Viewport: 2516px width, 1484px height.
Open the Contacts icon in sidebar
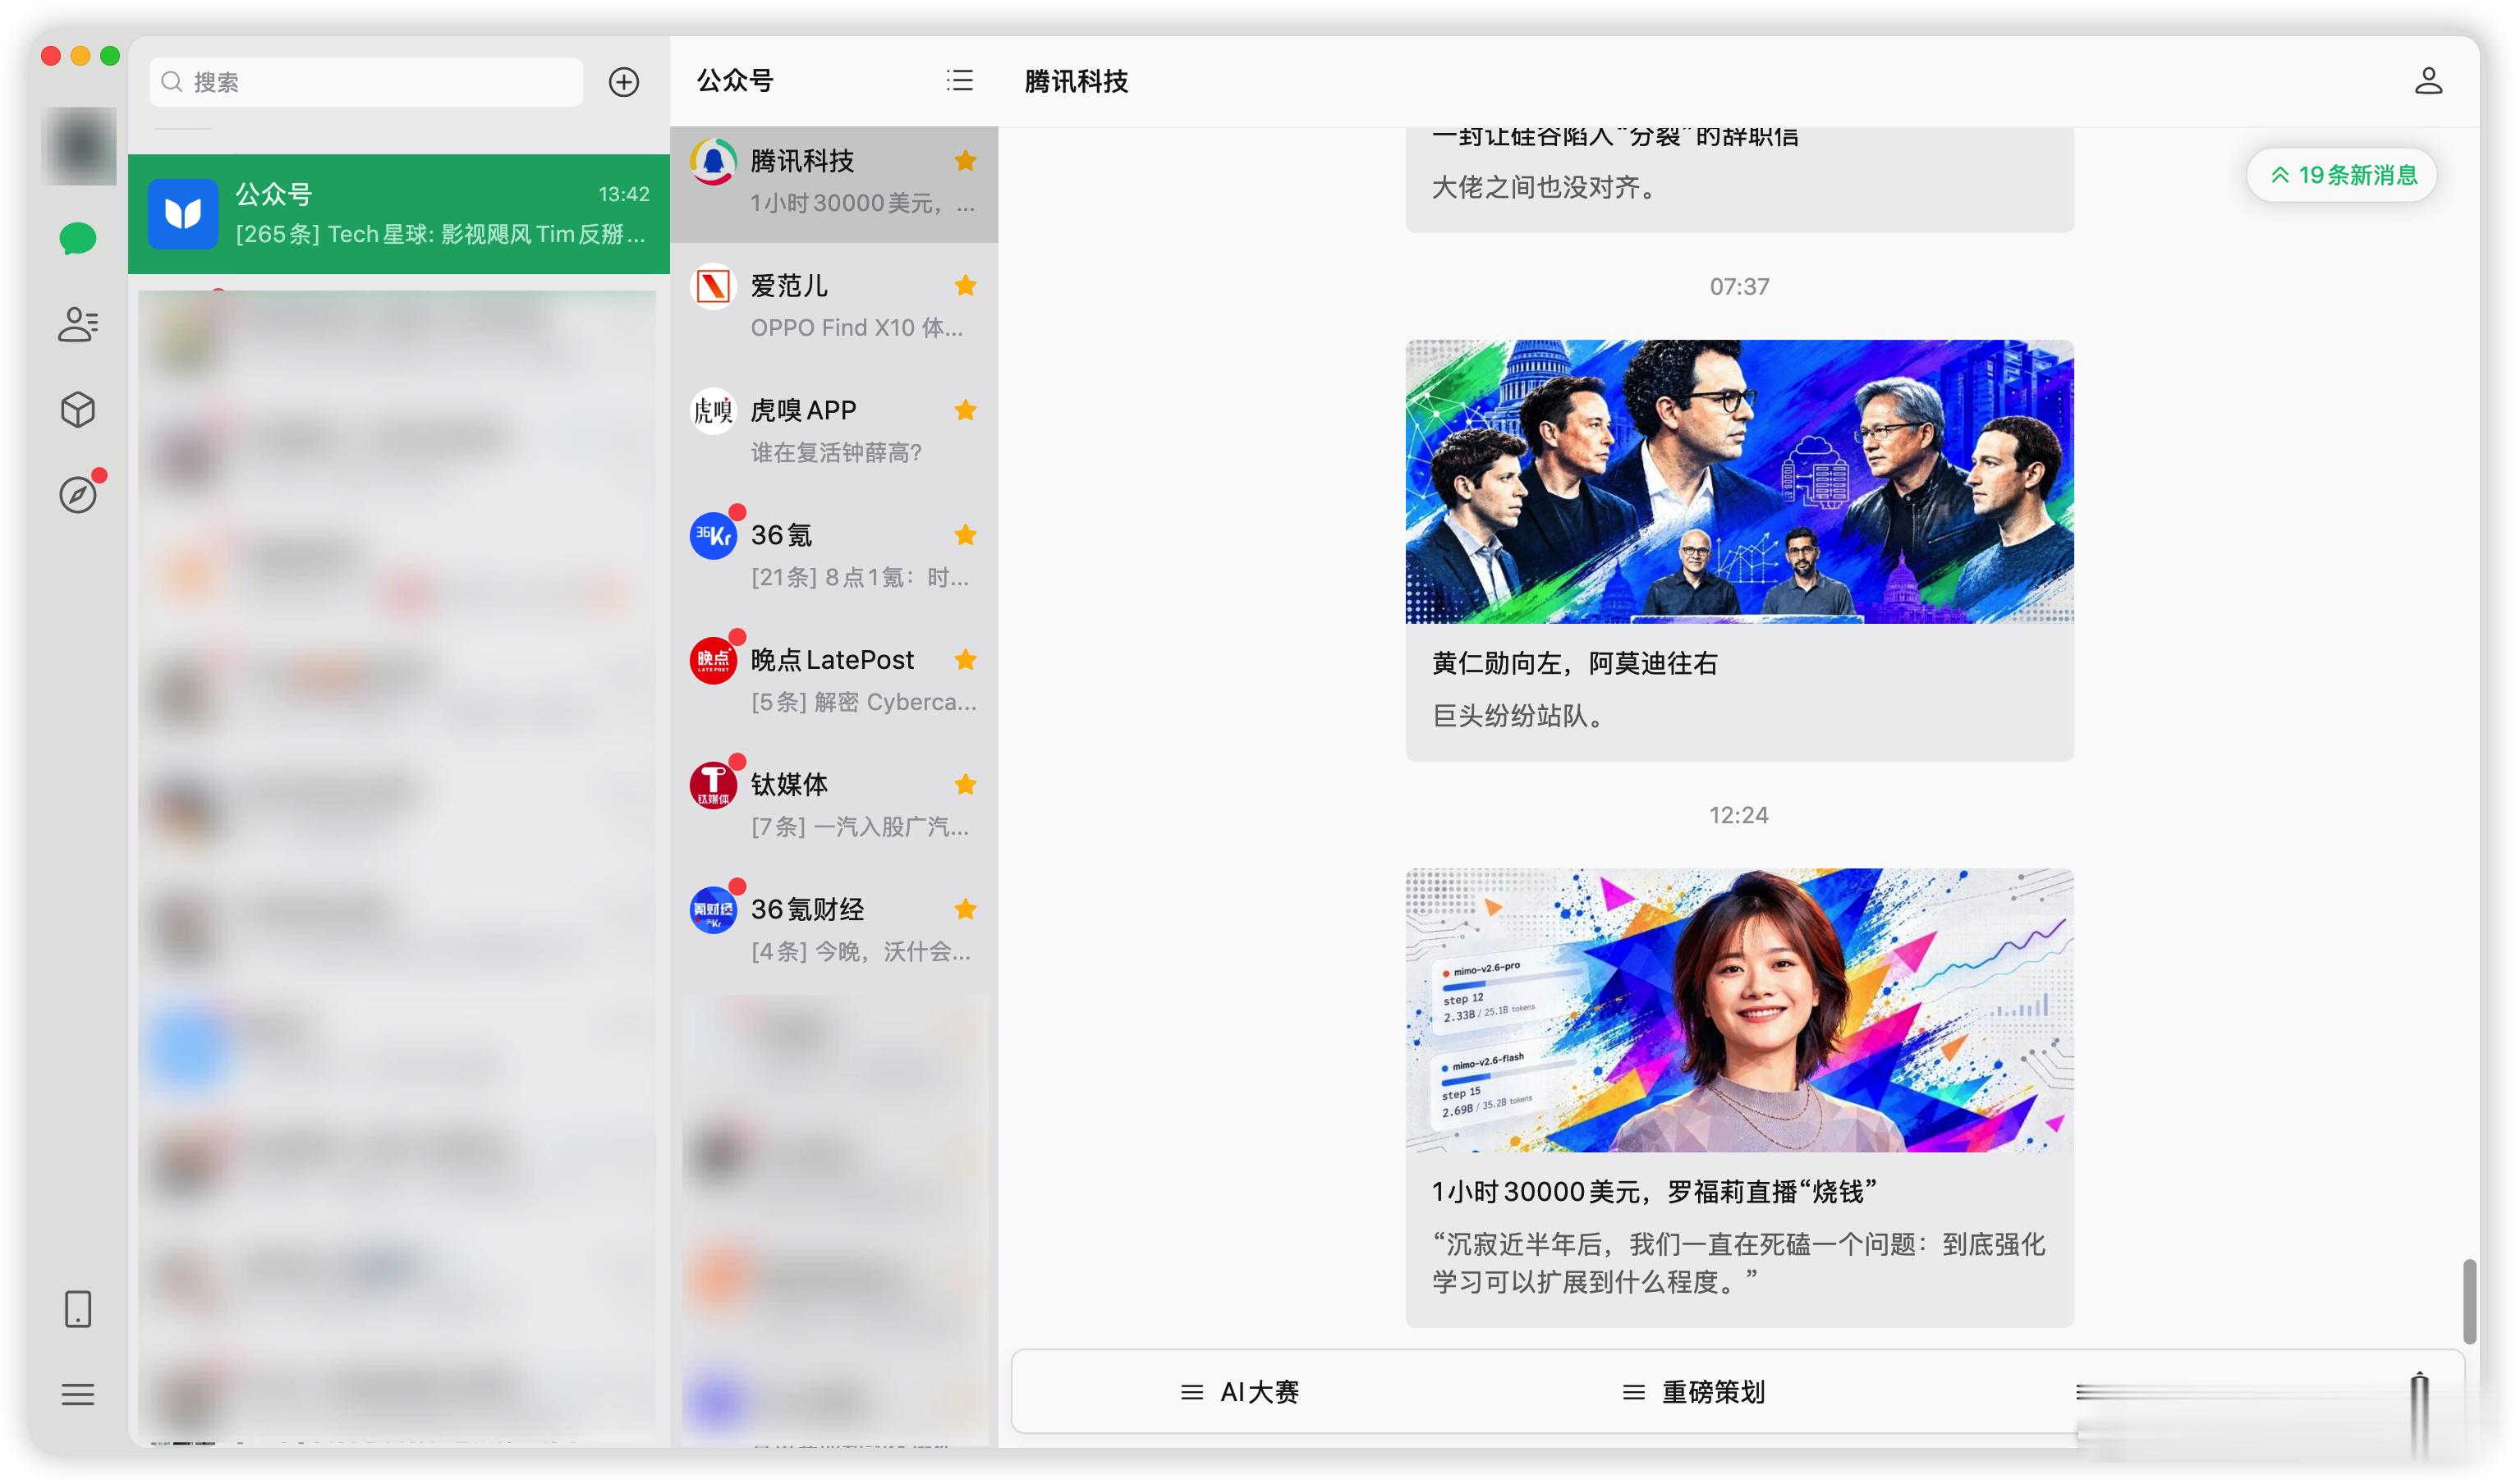coord(78,324)
